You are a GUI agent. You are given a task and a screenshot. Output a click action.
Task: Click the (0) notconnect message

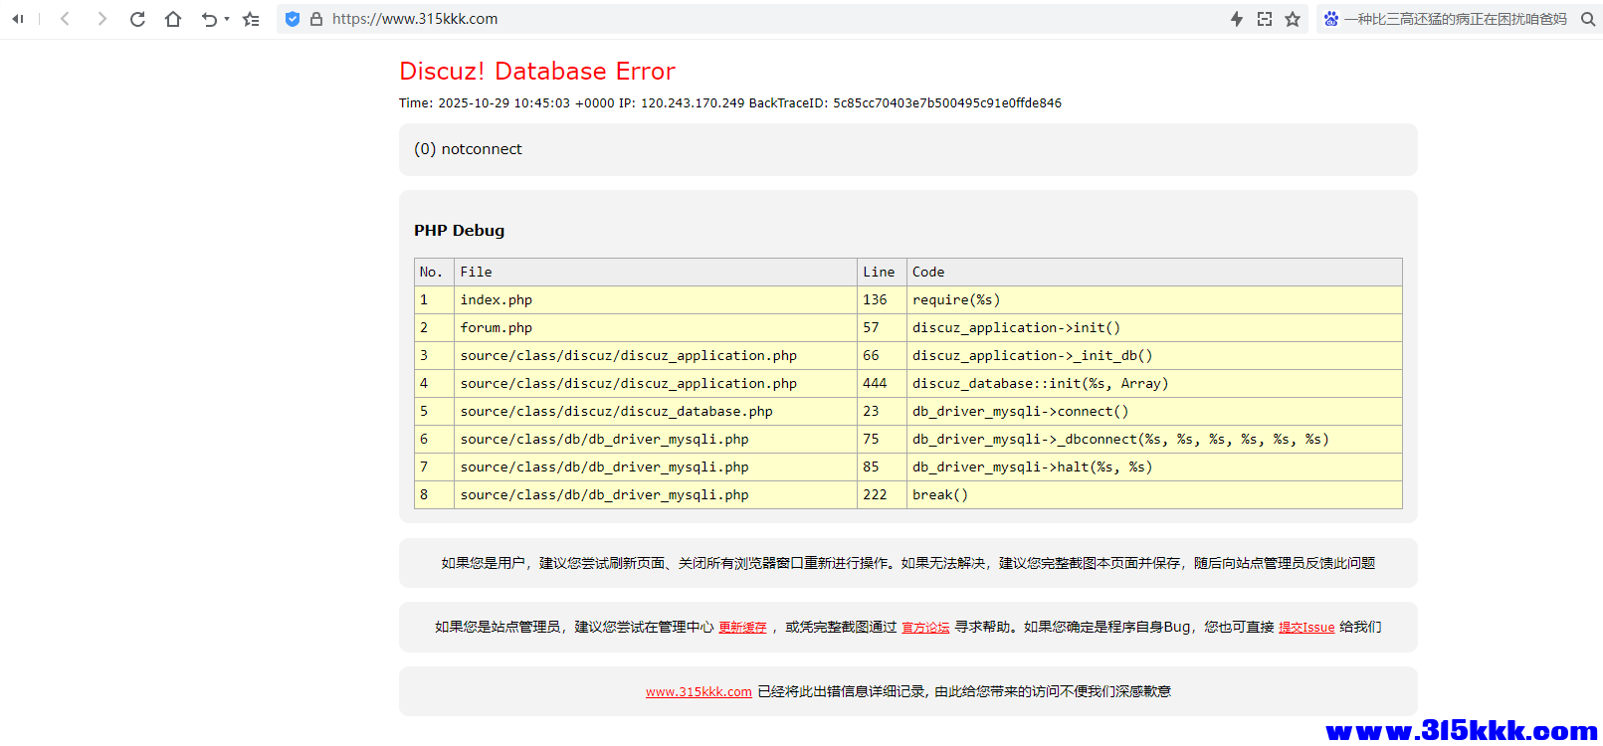coord(468,149)
